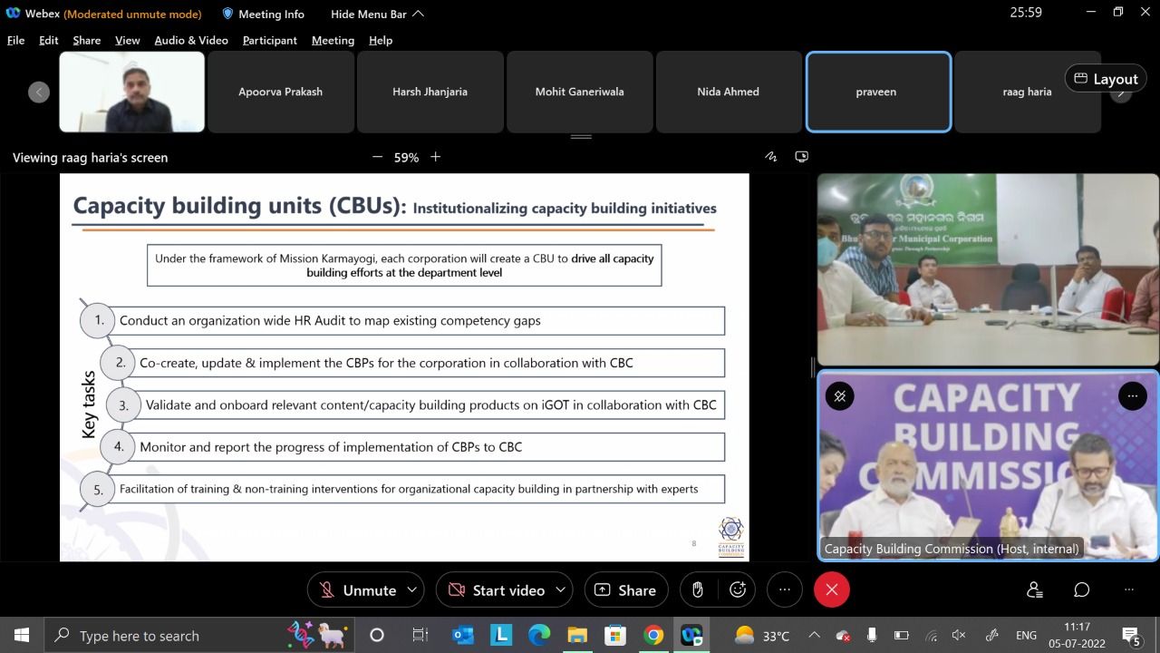Open Google Chrome from the taskbar
This screenshot has width=1160, height=653.
tap(653, 635)
